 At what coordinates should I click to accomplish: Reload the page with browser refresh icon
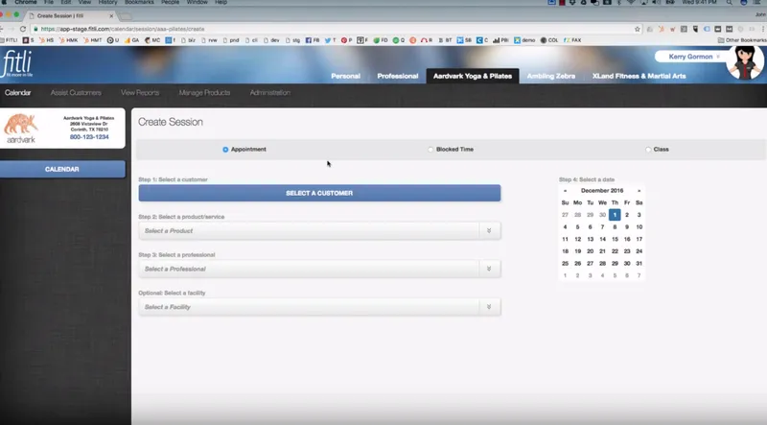tap(22, 29)
